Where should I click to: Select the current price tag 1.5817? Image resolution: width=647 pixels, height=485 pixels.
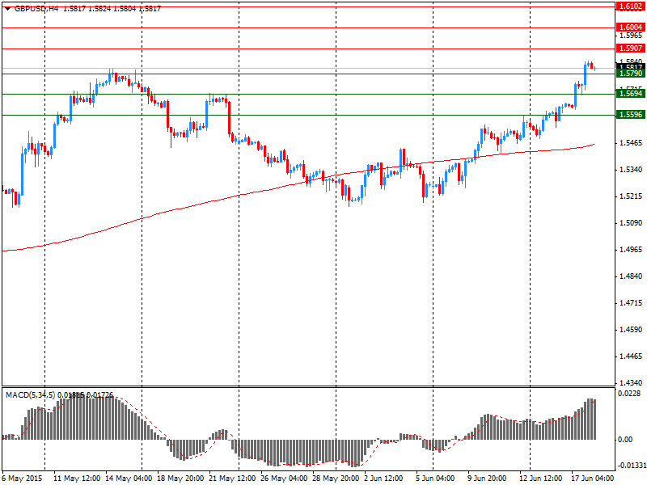click(631, 66)
